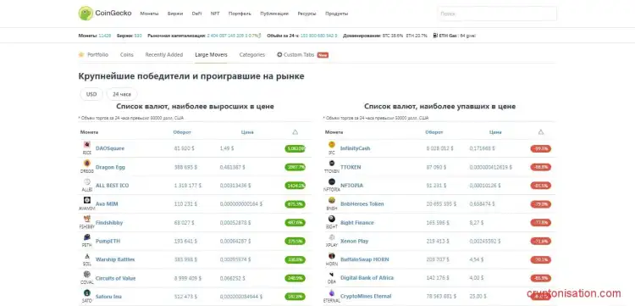The width and height of the screenshot is (635, 306).
Task: Open the Ресурсы navigation menu
Action: [x=307, y=14]
